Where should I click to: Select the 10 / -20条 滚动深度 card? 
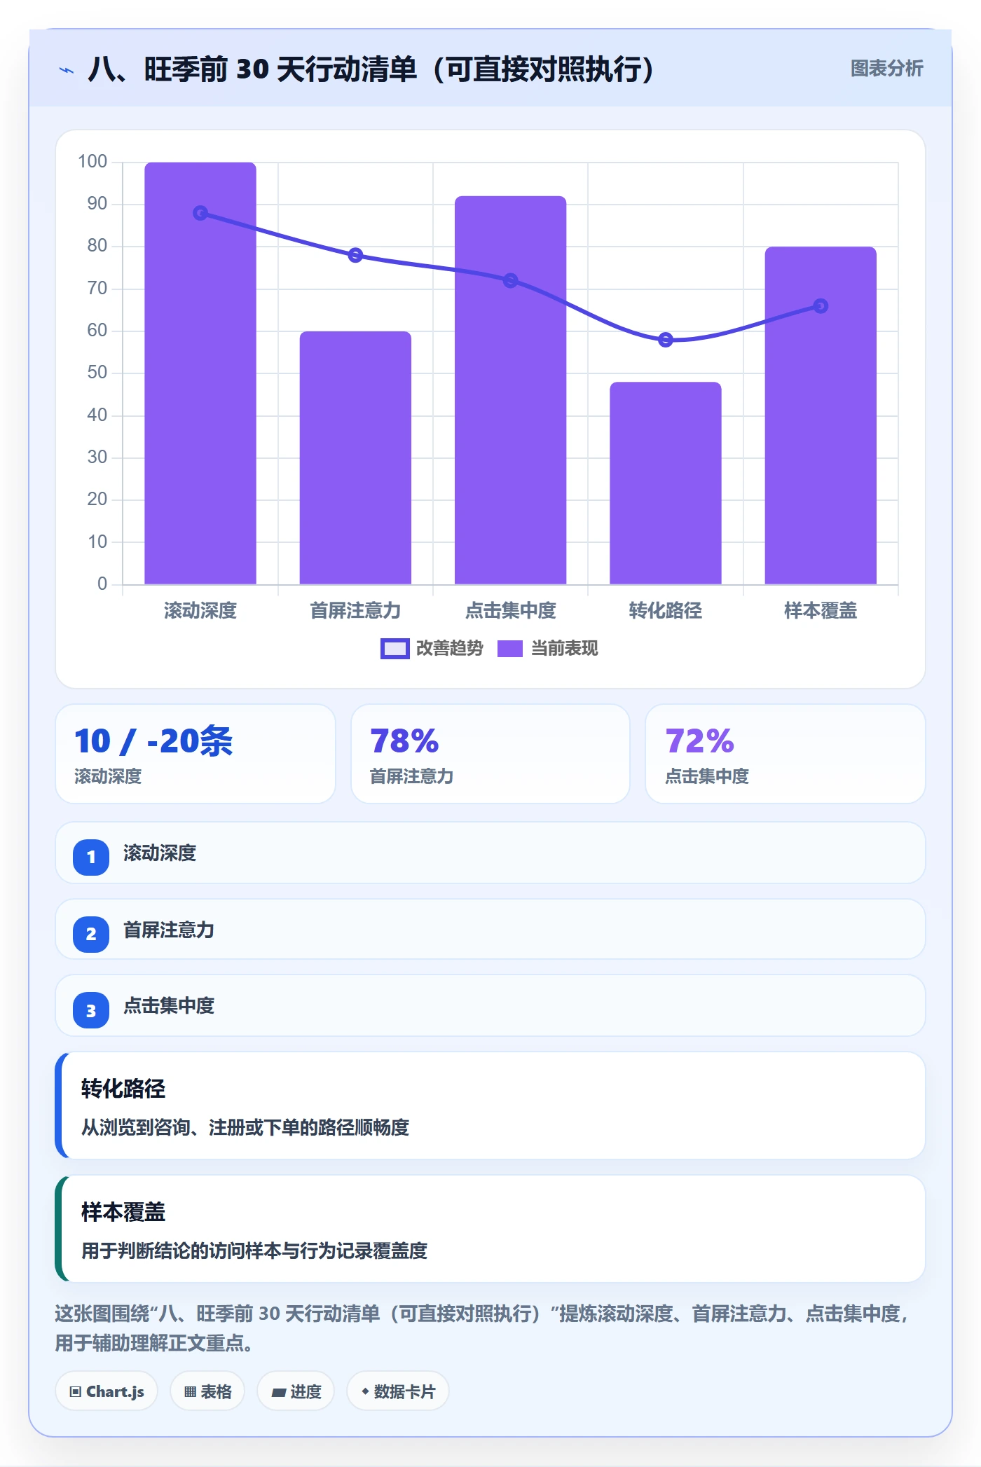(195, 754)
